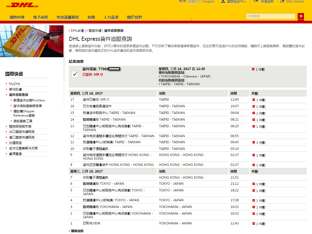
Task: Expand plus icon on row 3 at 16:32
Action: coord(254,207)
